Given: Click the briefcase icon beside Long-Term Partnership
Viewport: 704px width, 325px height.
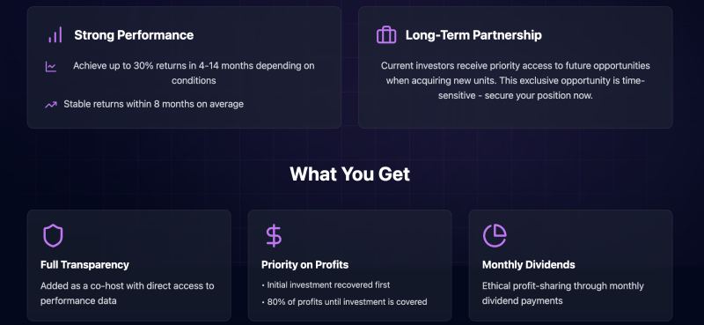Looking at the screenshot, I should click(386, 34).
